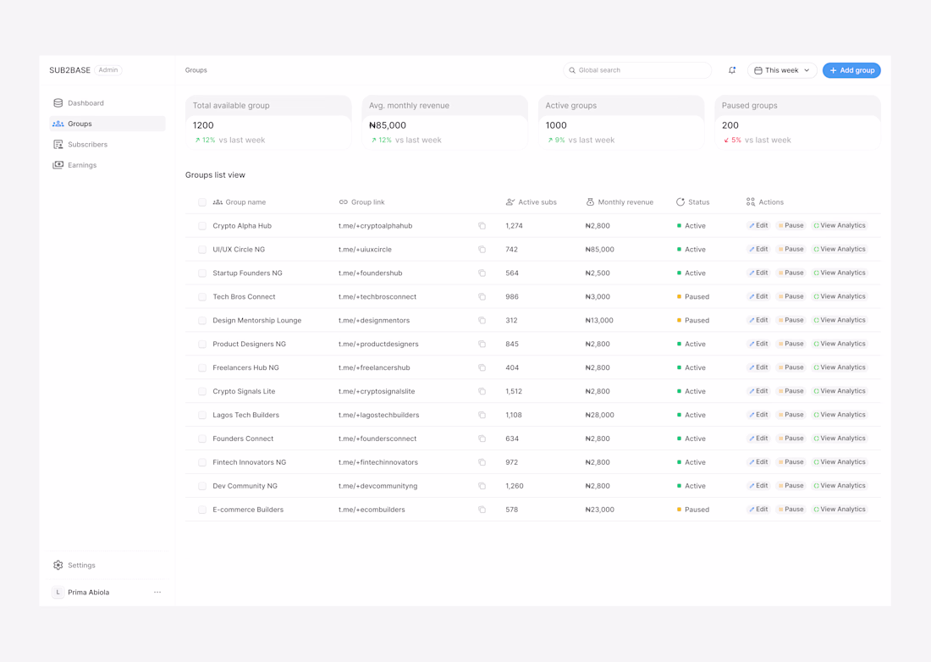Copy the Crypto Alpha Hub group link

482,226
